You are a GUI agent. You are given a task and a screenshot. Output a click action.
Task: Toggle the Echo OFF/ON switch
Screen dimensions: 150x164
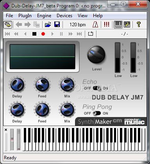tap(97, 88)
